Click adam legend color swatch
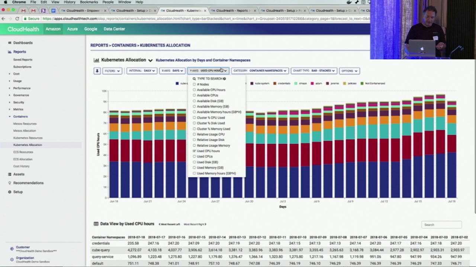476x267 pixels. point(313,83)
